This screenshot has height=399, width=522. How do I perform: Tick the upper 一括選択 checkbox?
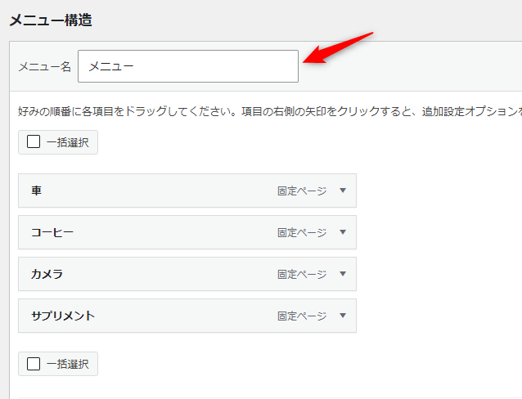pyautogui.click(x=34, y=141)
